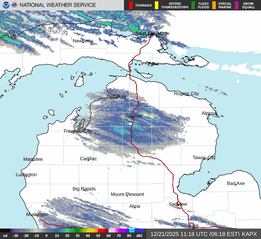
Task: Click the yellow Severe Thunderstorm legend swatch
Action: coord(156,5)
